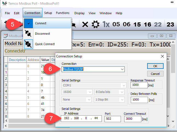177x132 pixels.
Task: Click value cell showing 46
Action: [x=45, y=97]
